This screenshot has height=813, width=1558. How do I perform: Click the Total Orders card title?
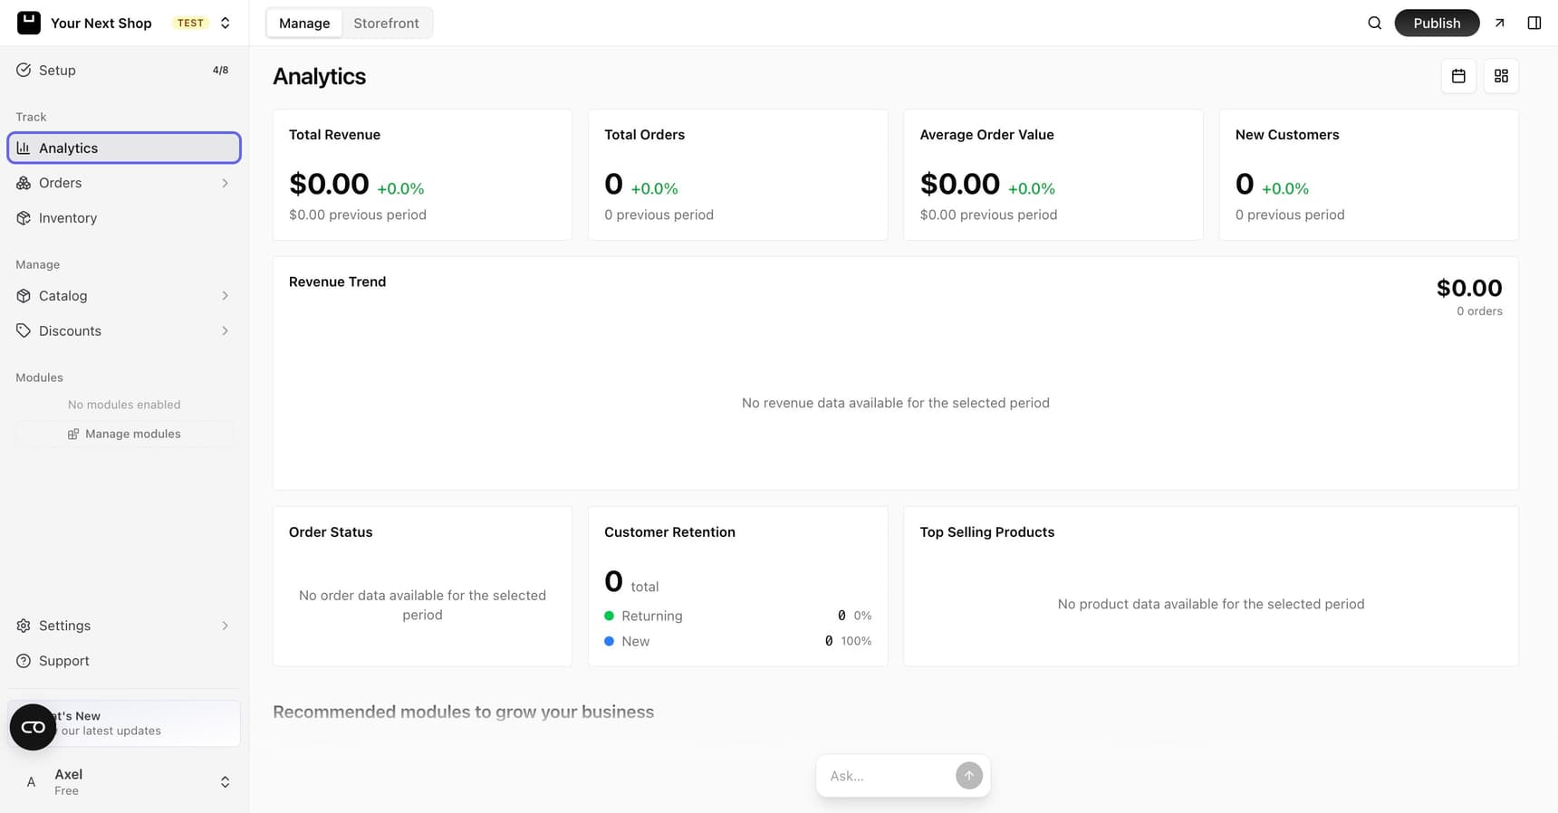click(x=644, y=135)
